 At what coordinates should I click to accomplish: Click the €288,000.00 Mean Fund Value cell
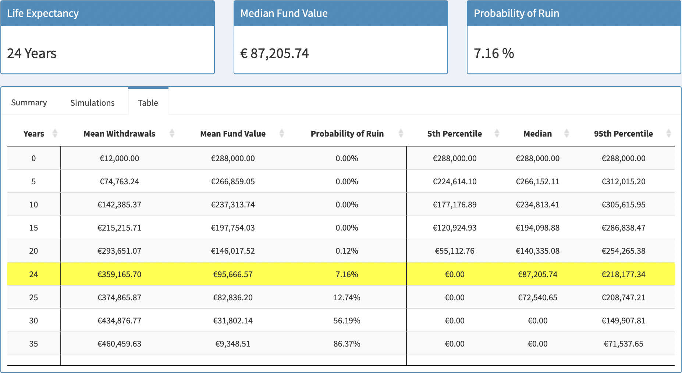coord(232,159)
